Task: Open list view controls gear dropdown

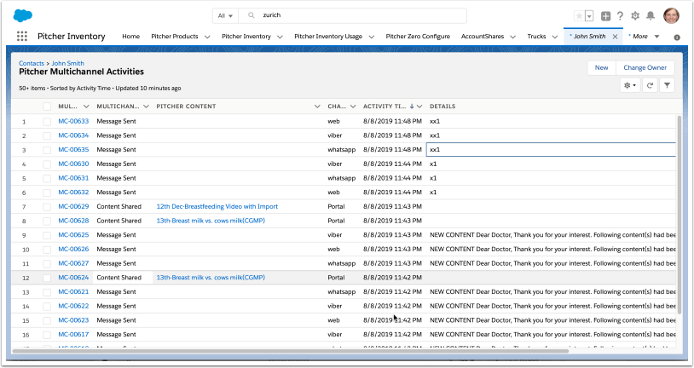Action: coord(630,85)
